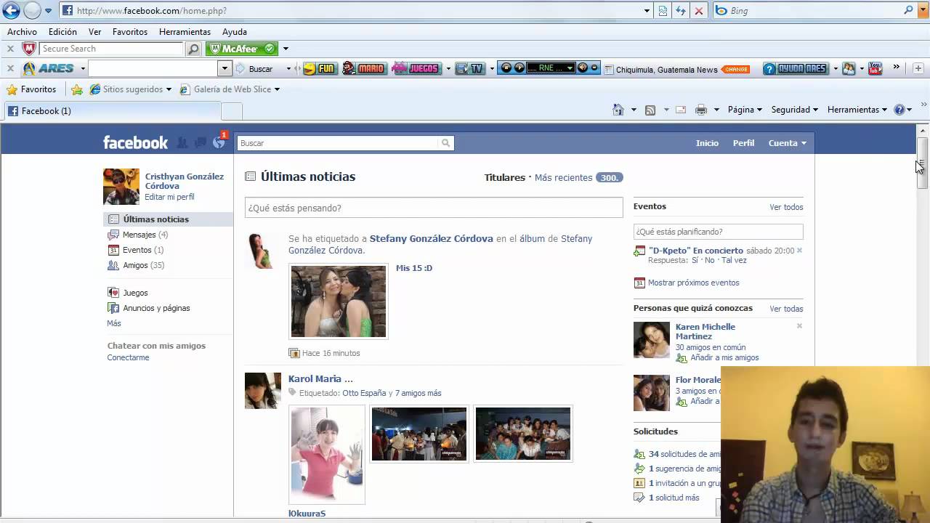Open the ARES search box dropdown arrow
Screen dimensions: 930x523
[225, 68]
